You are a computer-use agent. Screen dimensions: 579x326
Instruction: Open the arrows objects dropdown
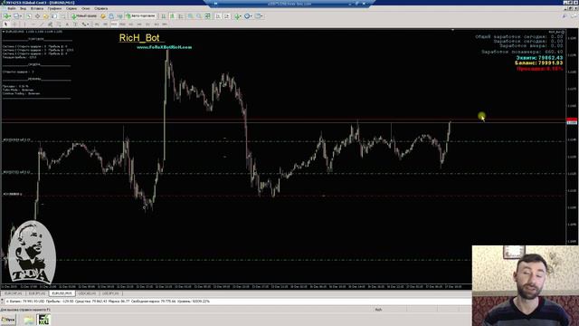click(86, 24)
